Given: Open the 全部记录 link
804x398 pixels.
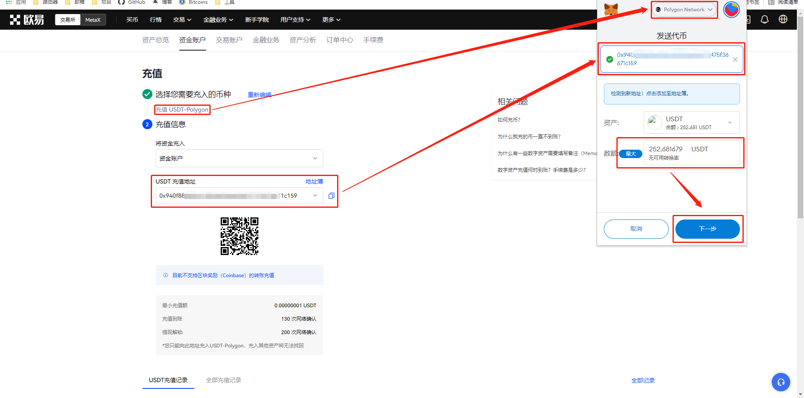Looking at the screenshot, I should click(x=643, y=380).
